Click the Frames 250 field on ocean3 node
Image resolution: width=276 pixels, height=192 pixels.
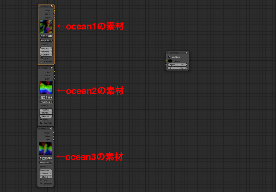point(46,170)
